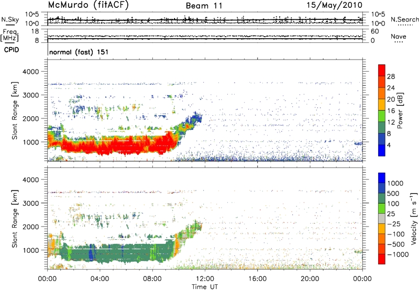Click the 18 tick on frequency axis
Image resolution: width=419 pixels, height=290 pixels.
pyautogui.click(x=35, y=31)
